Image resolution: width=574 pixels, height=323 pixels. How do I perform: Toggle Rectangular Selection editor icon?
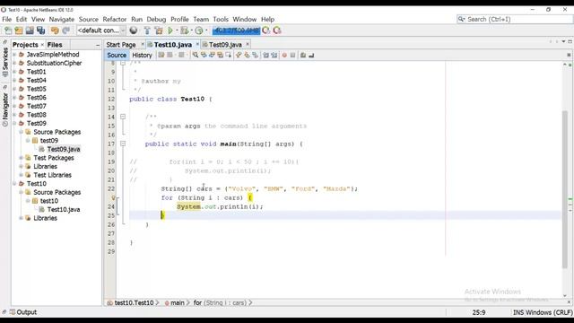228,55
